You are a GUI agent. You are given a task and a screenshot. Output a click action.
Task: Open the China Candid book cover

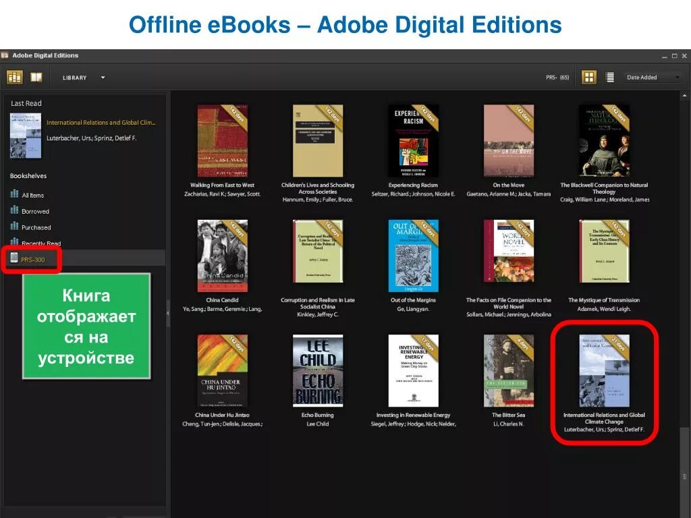click(x=221, y=255)
